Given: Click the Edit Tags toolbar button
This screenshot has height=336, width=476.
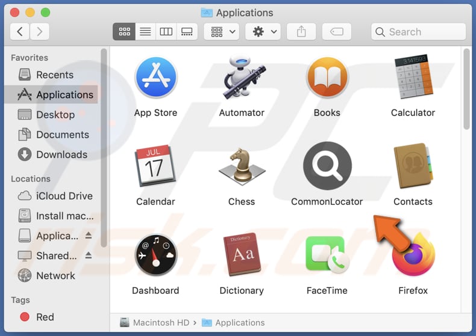Looking at the screenshot, I should (337, 31).
